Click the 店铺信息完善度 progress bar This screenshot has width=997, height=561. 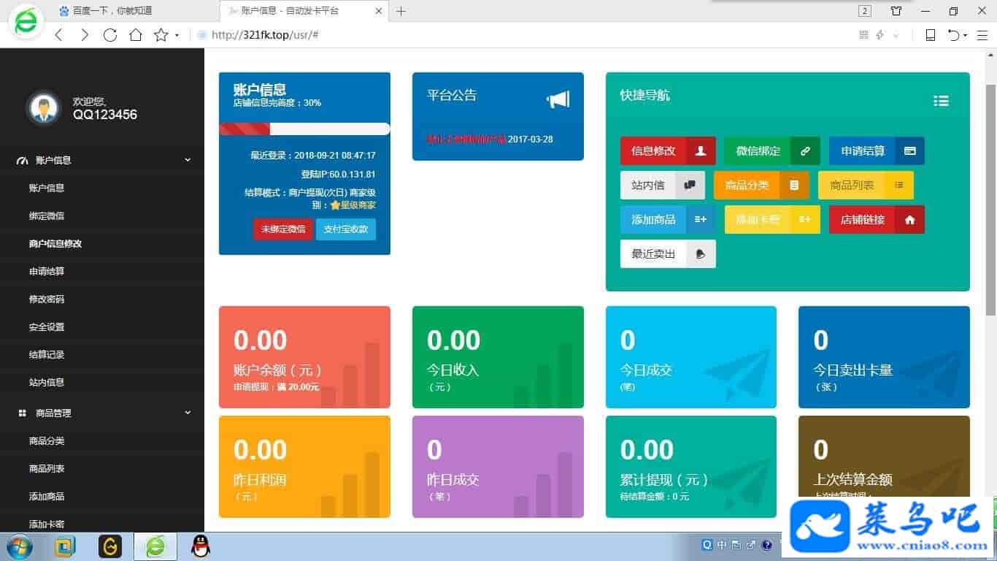coord(304,129)
